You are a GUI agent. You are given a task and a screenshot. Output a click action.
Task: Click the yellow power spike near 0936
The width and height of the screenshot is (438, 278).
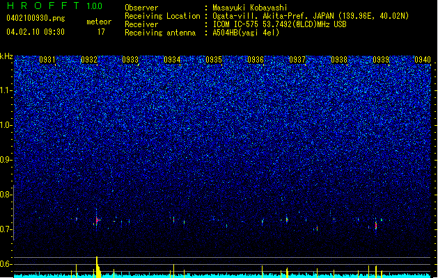click(x=262, y=271)
